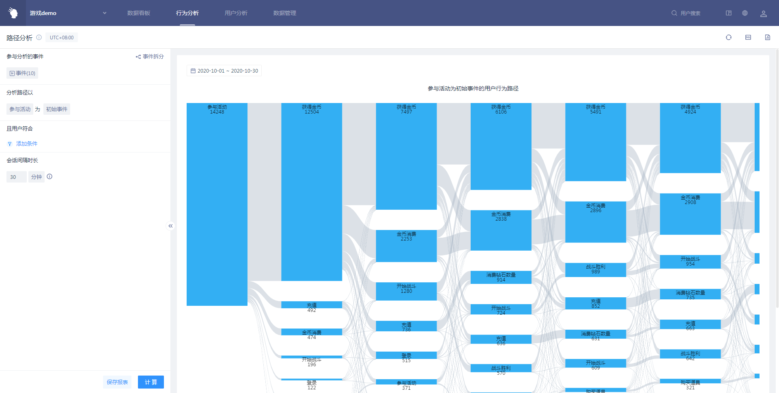Viewport: 779px width, 393px height.
Task: Click the info icon next to 分钟
Action: (49, 176)
